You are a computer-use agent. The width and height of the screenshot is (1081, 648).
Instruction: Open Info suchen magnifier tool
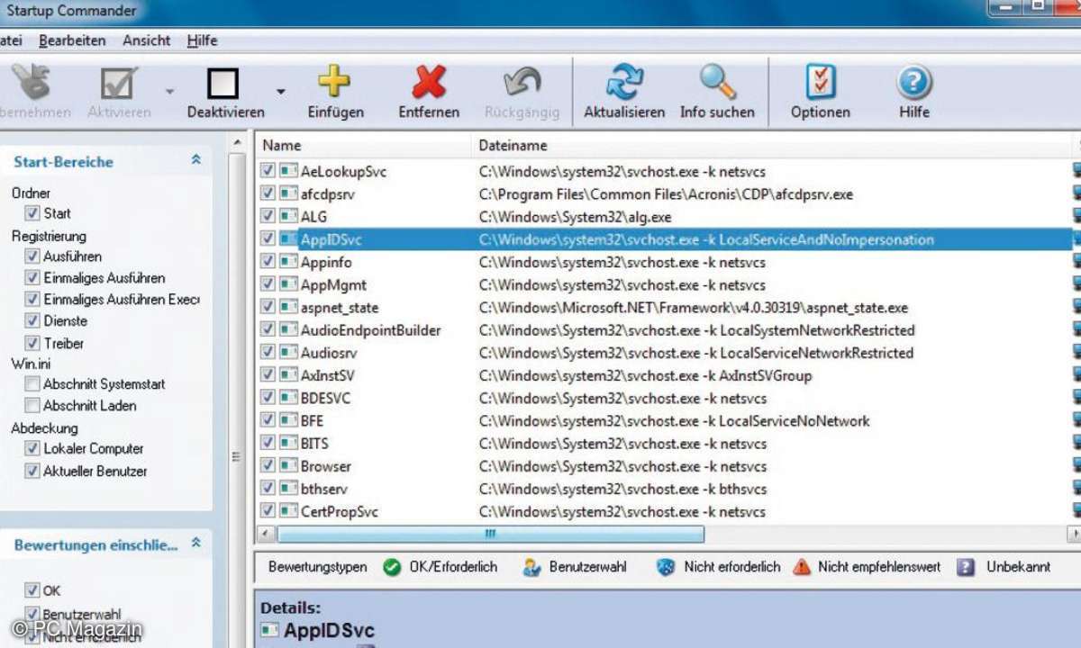pyautogui.click(x=717, y=82)
